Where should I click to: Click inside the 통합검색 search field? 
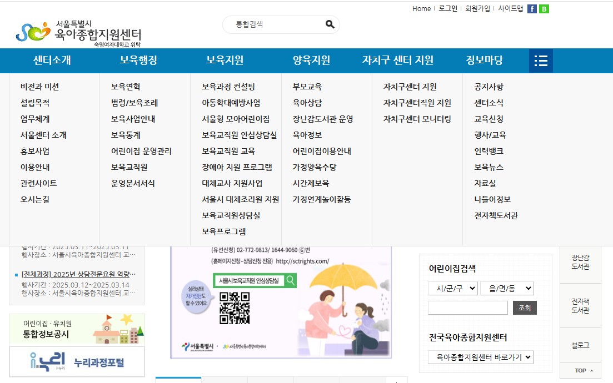(x=272, y=24)
